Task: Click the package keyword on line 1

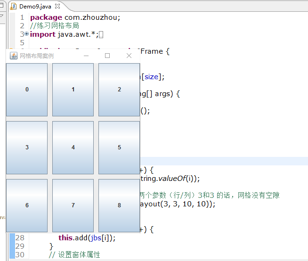Action: [46, 18]
